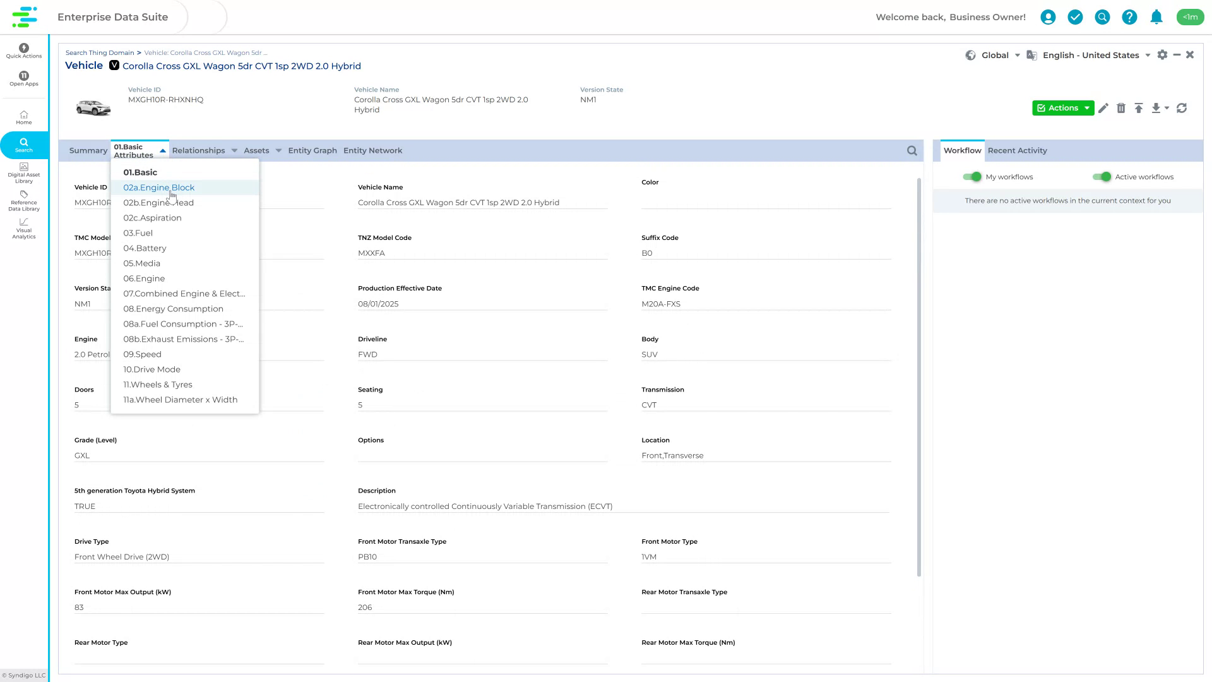Click the Refresh icon near Actions
The height and width of the screenshot is (682, 1212).
[x=1181, y=108]
